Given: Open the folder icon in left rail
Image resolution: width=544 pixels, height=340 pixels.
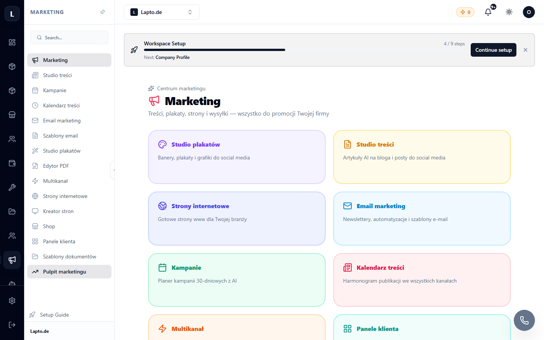Looking at the screenshot, I should pyautogui.click(x=12, y=212).
